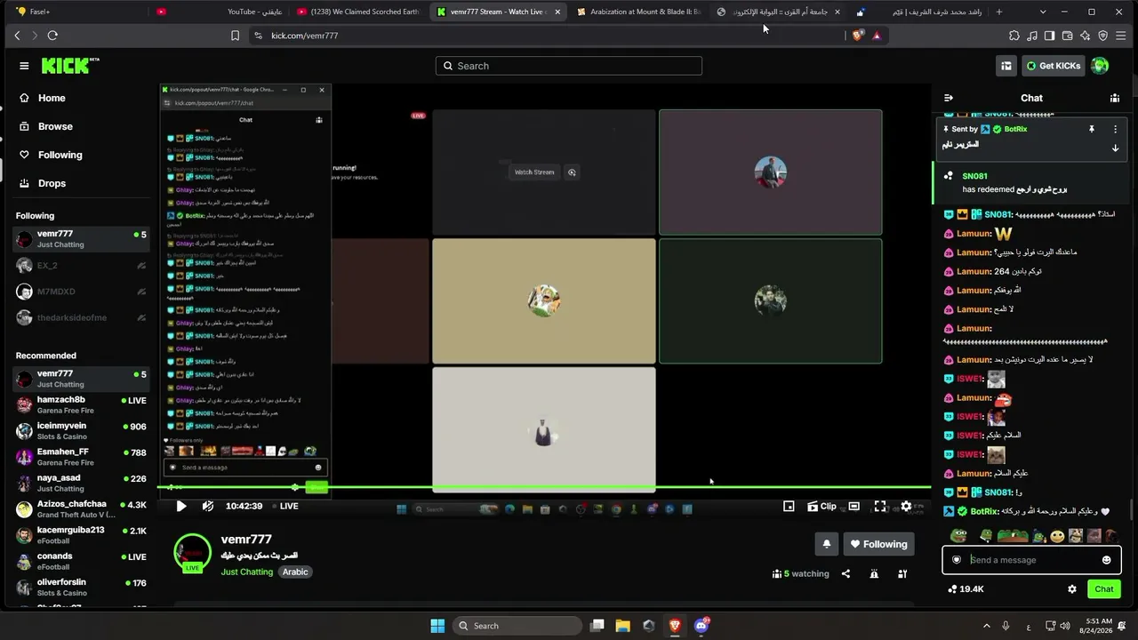1138x640 pixels.
Task: Open chat settings gear icon
Action: (1072, 589)
